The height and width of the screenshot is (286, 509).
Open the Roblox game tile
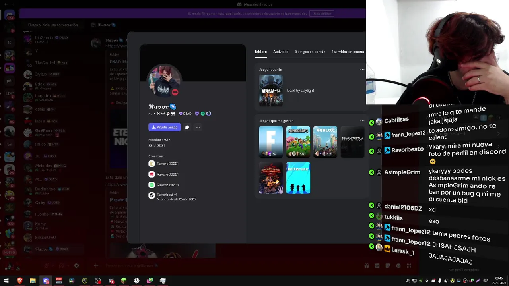click(x=325, y=142)
